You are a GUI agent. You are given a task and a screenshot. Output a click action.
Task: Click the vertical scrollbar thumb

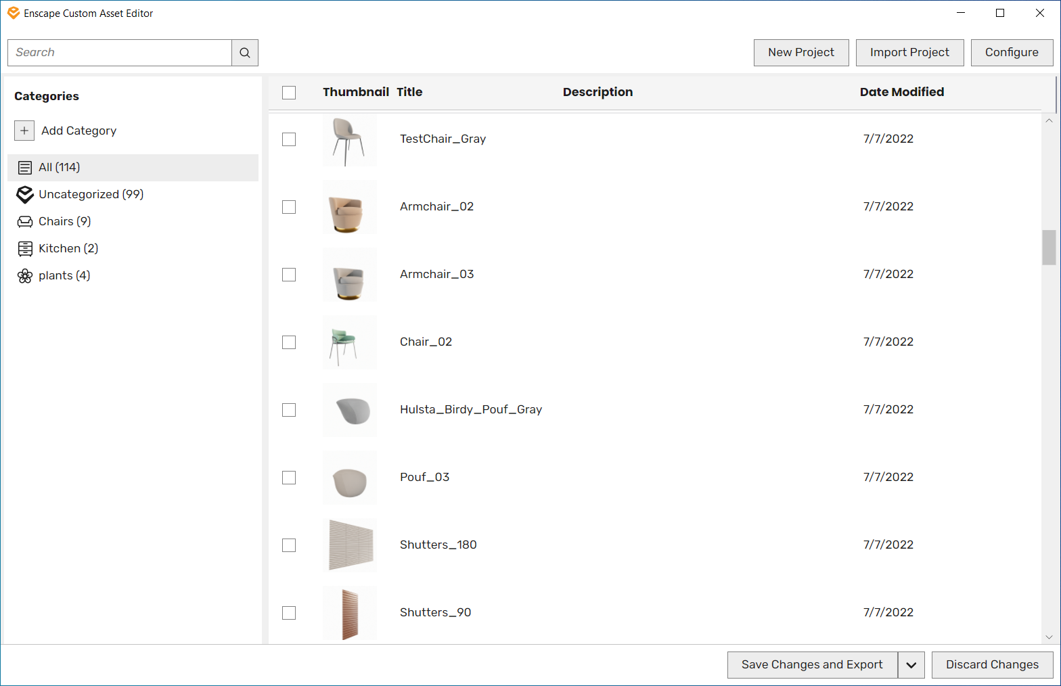1049,248
